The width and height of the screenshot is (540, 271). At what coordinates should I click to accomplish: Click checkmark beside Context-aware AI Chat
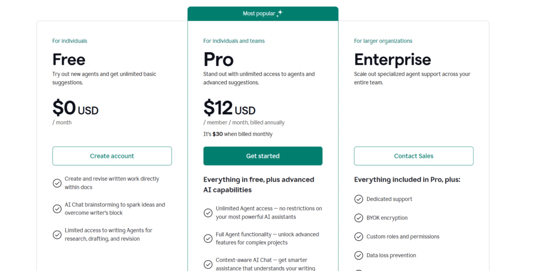[208, 264]
